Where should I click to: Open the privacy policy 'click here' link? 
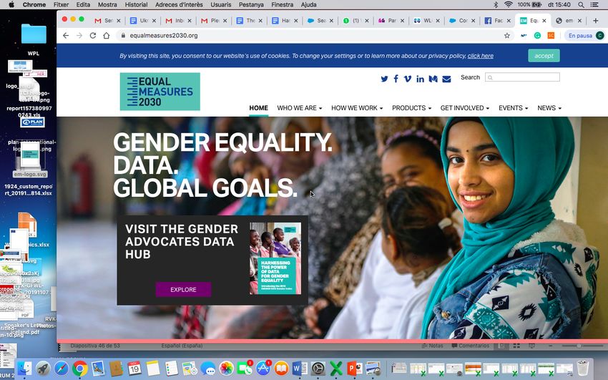tap(481, 56)
